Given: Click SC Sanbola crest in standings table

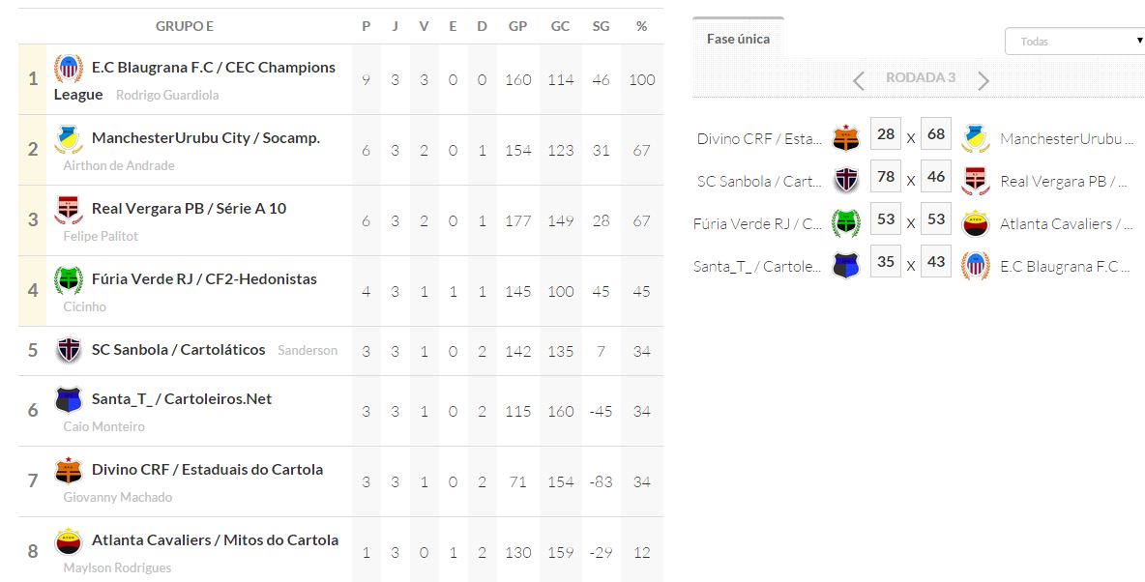Looking at the screenshot, I should 69,350.
